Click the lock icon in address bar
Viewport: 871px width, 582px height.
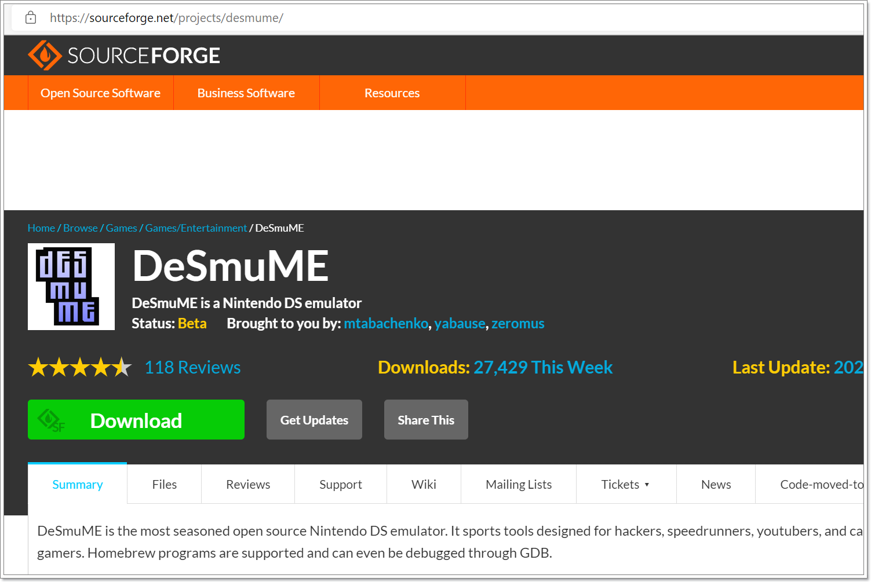click(x=31, y=18)
